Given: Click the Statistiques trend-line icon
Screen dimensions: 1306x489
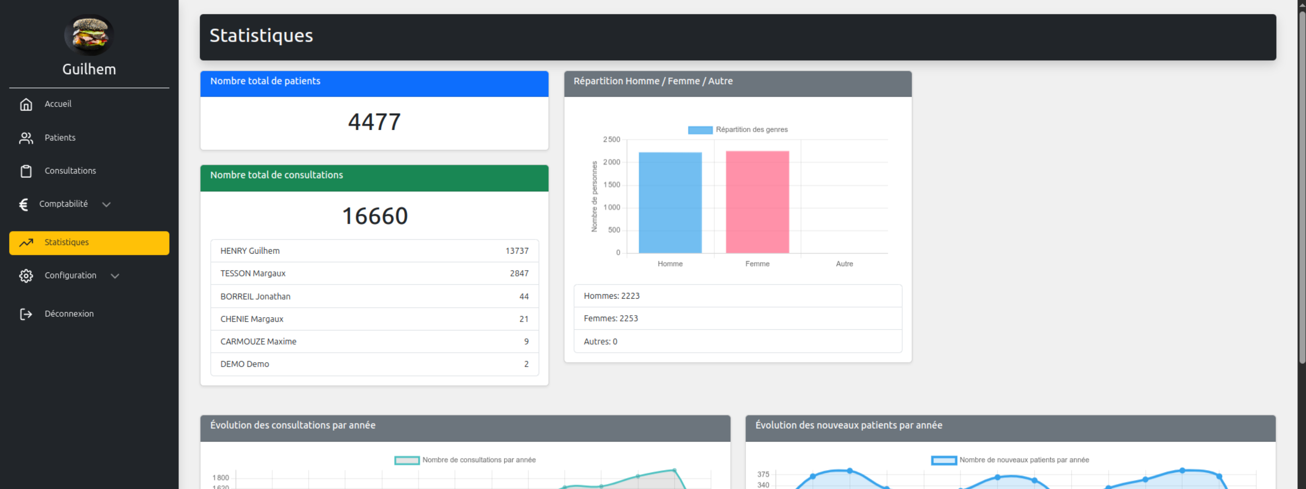Looking at the screenshot, I should coord(26,243).
